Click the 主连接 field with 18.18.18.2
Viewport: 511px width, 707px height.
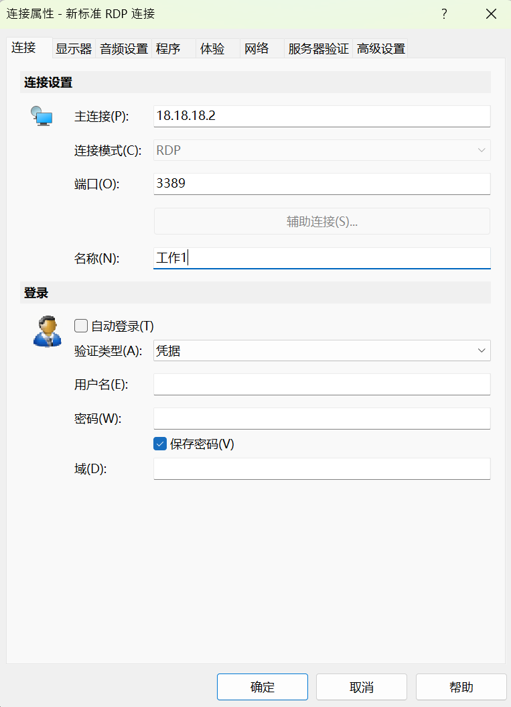(321, 116)
